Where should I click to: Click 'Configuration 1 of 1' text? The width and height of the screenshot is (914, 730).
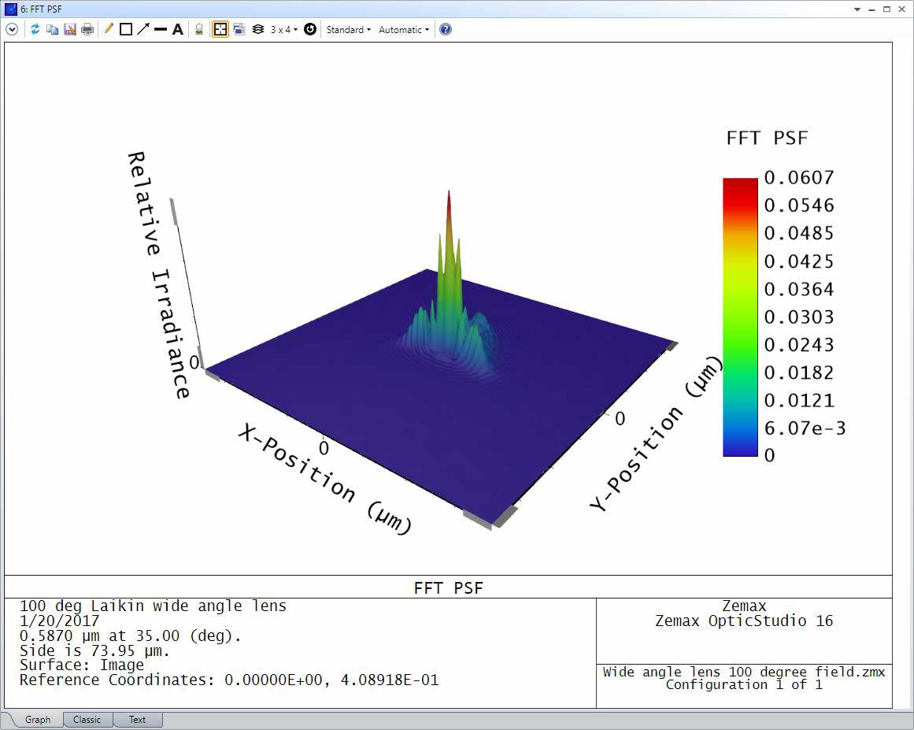(745, 684)
